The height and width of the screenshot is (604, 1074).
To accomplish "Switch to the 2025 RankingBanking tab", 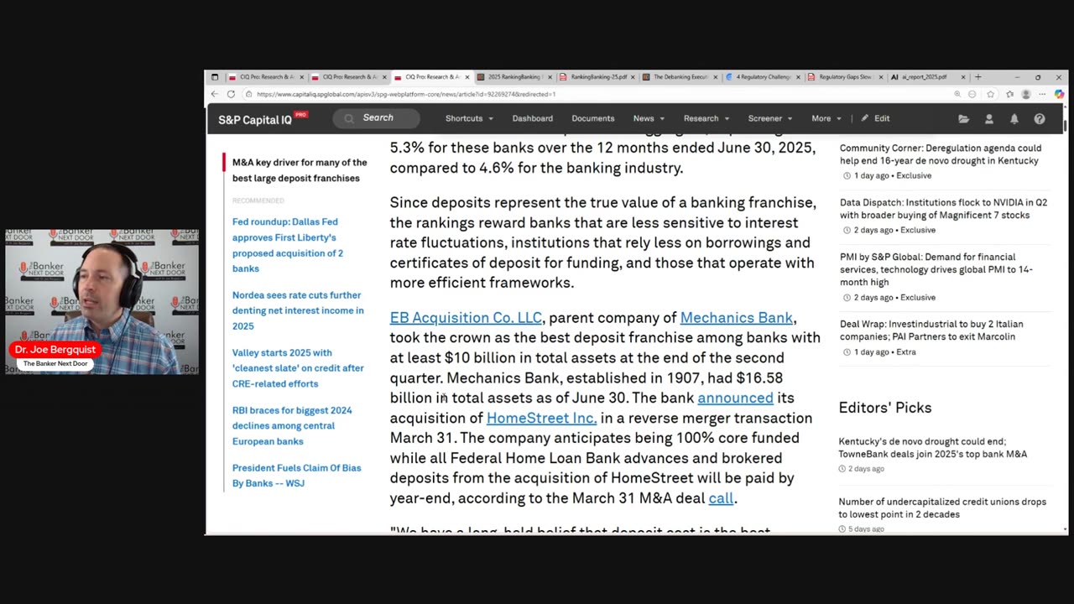I will click(x=514, y=77).
